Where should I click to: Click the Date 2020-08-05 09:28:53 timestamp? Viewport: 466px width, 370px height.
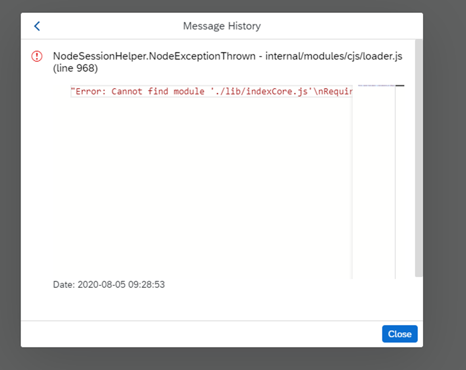pos(109,284)
